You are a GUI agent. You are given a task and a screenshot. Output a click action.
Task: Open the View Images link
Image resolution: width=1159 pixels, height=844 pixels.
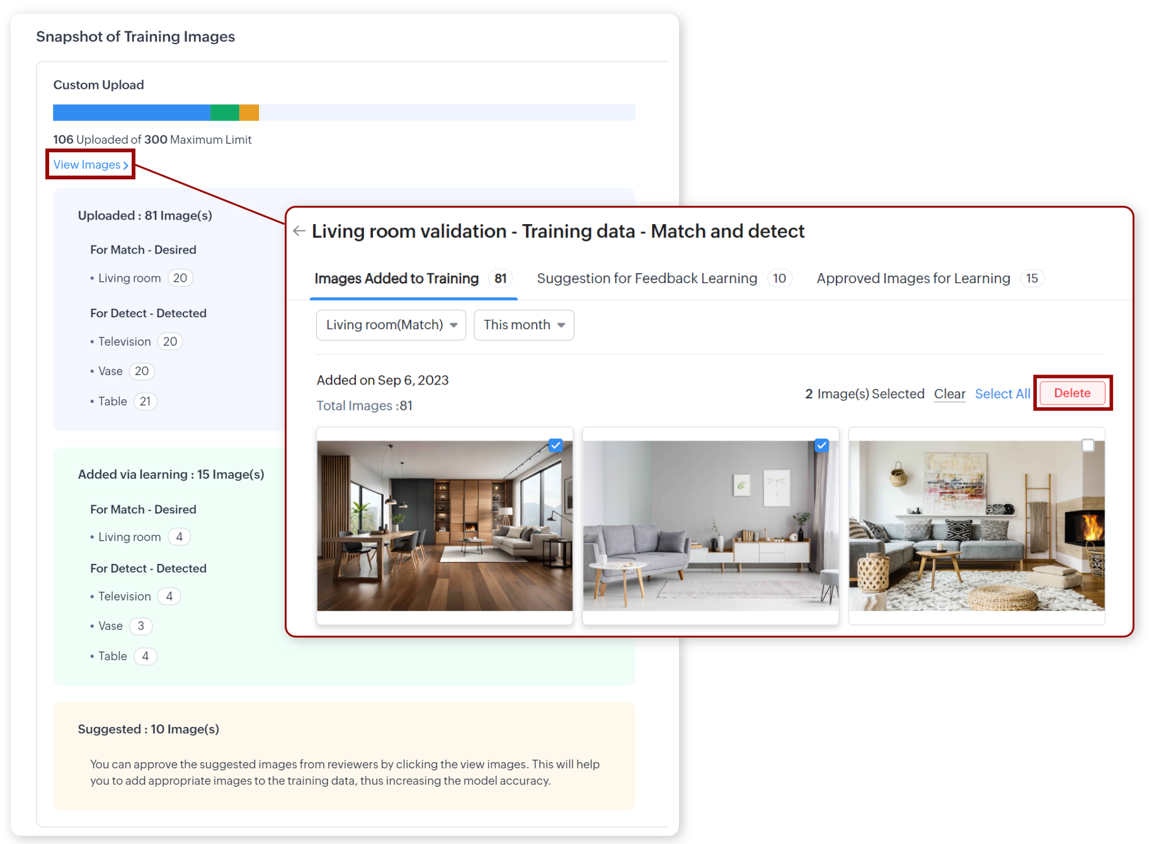click(87, 165)
